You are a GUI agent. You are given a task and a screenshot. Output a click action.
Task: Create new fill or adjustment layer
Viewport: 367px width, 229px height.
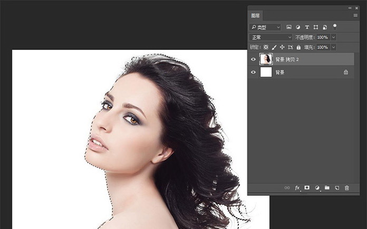pos(317,188)
